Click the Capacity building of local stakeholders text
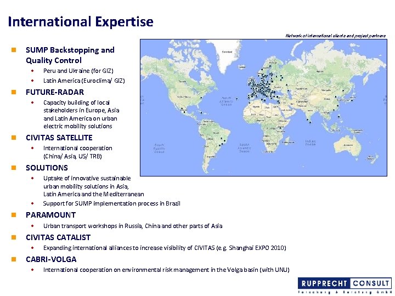 pyautogui.click(x=81, y=114)
